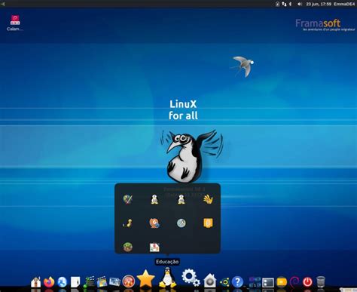The image size is (357, 292).
Task: Open the network connection indicator in top panel
Action: point(284,4)
